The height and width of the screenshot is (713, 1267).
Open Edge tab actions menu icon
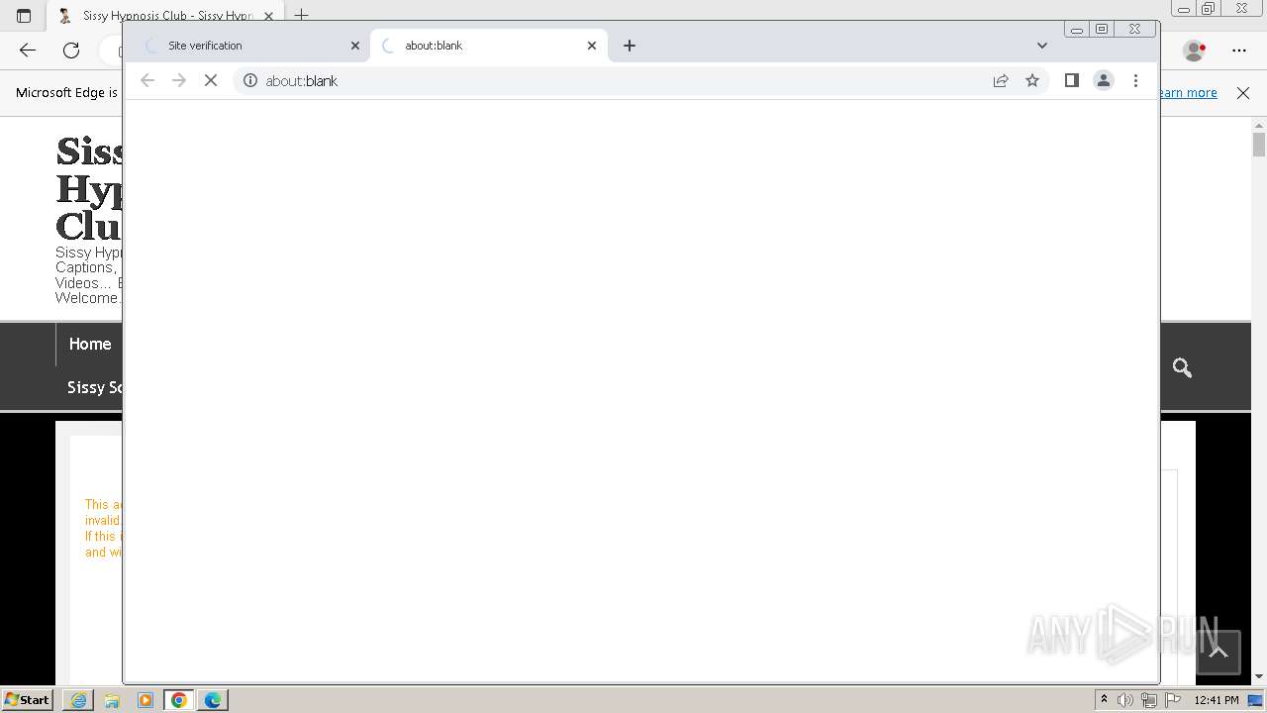pos(24,16)
